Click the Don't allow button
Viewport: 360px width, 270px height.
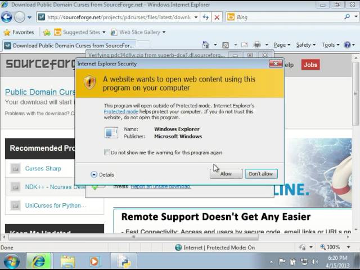tap(260, 174)
